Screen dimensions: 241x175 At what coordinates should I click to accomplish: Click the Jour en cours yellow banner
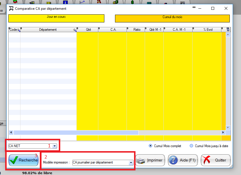[x=56, y=18]
